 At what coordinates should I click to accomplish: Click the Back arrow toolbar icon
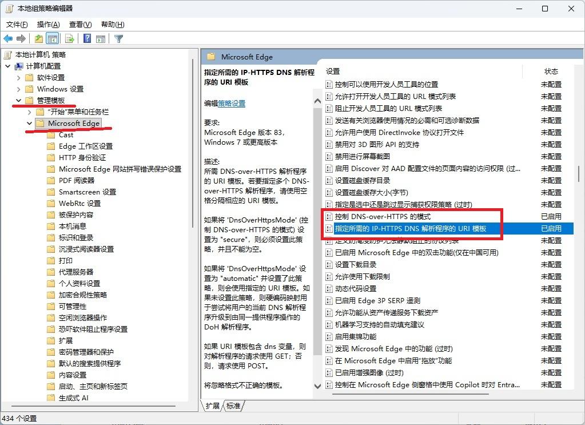[8, 38]
